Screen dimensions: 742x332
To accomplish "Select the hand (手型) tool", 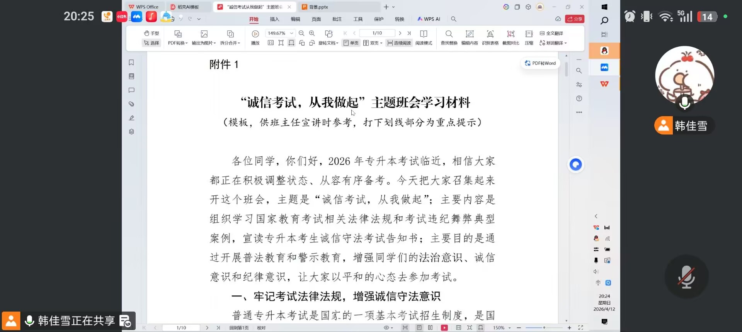I will pyautogui.click(x=151, y=33).
